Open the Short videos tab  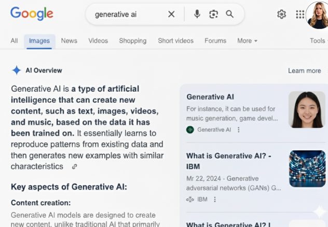pyautogui.click(x=176, y=41)
